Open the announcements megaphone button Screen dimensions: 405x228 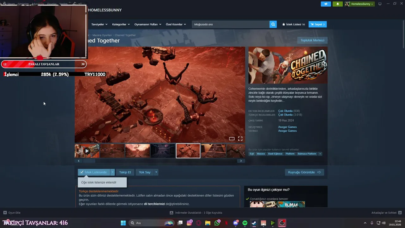click(x=326, y=4)
